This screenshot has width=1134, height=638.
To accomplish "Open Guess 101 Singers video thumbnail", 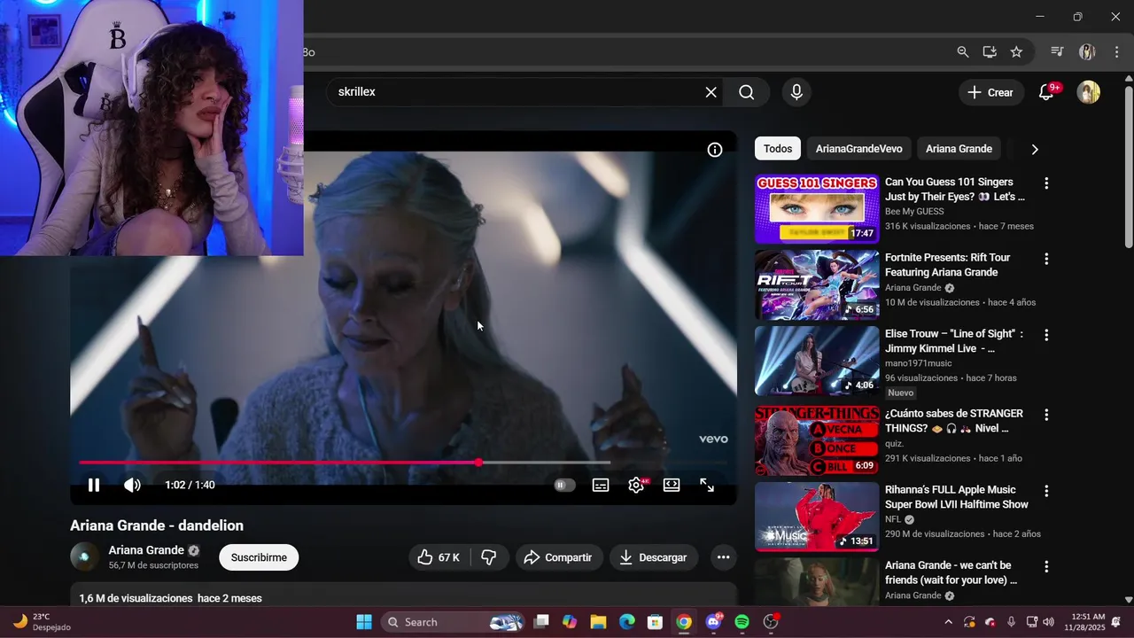I will tap(817, 208).
